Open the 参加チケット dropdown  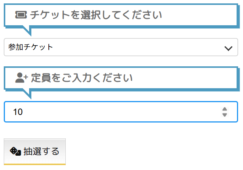[121, 47]
